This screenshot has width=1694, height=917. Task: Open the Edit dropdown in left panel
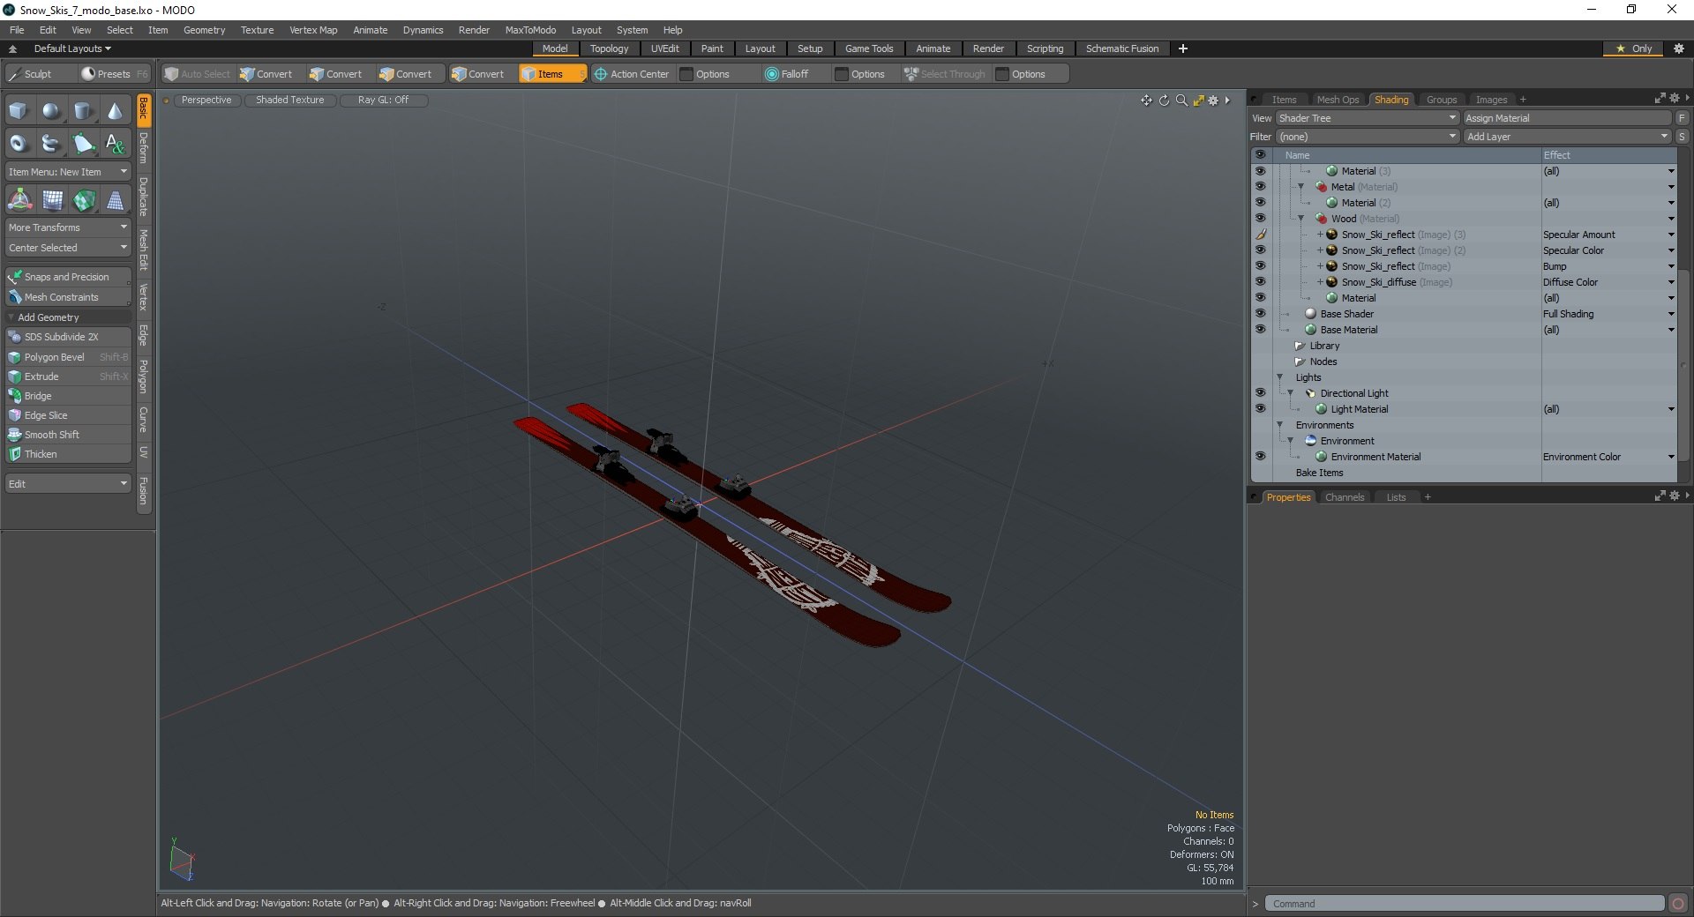click(x=68, y=484)
